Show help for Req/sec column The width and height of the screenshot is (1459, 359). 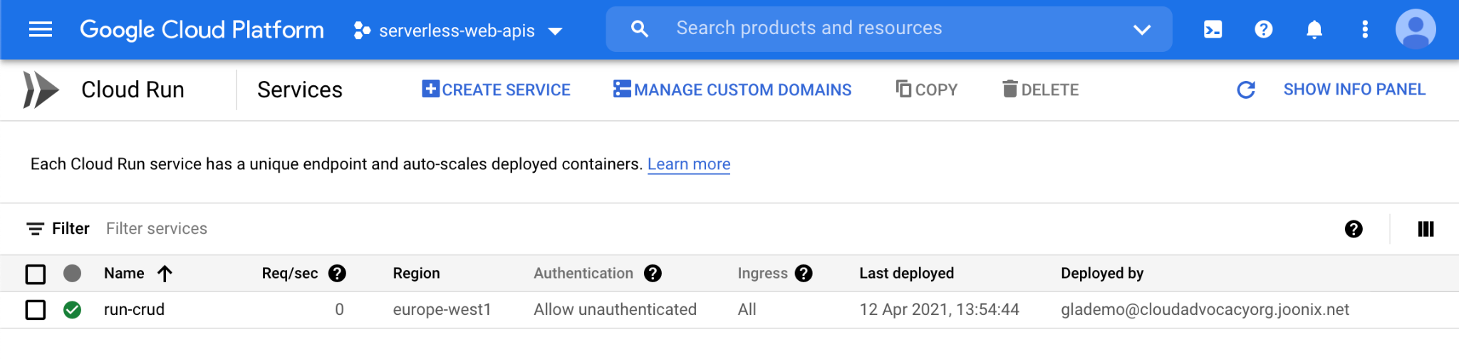(337, 274)
